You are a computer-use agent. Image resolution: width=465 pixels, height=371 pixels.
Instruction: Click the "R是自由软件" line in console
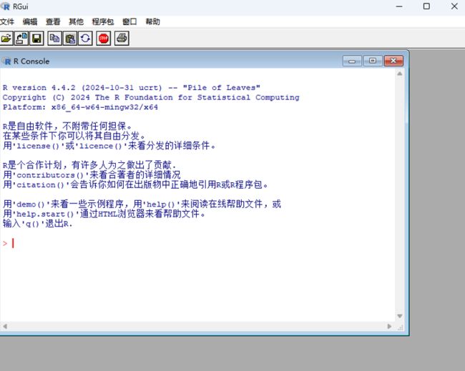(67, 127)
